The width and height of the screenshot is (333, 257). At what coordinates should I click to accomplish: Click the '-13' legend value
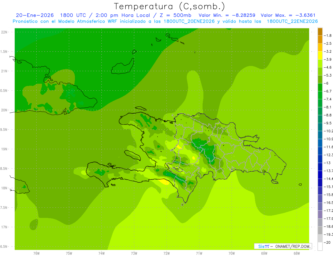coord(327,163)
